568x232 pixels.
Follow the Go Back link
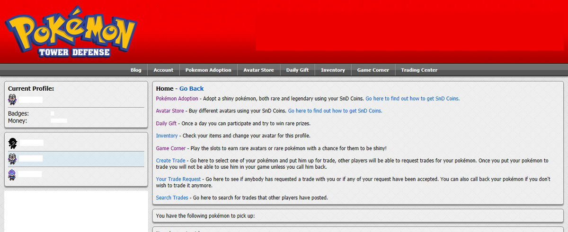coord(191,88)
